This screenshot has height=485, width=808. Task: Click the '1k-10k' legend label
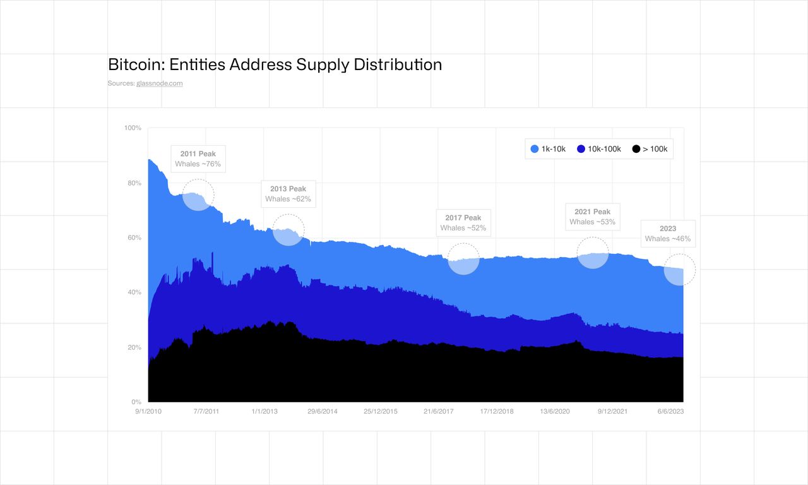[x=554, y=149]
